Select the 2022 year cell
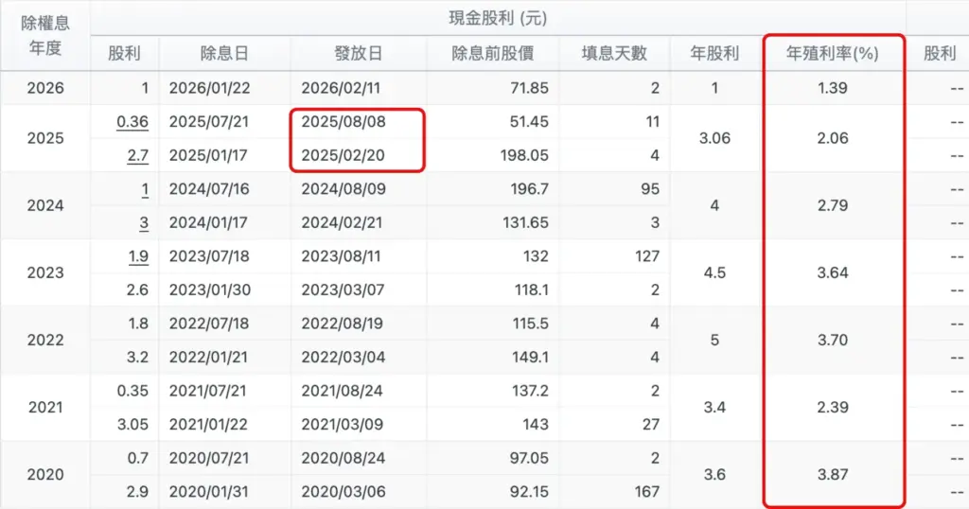This screenshot has height=509, width=969. pos(45,341)
